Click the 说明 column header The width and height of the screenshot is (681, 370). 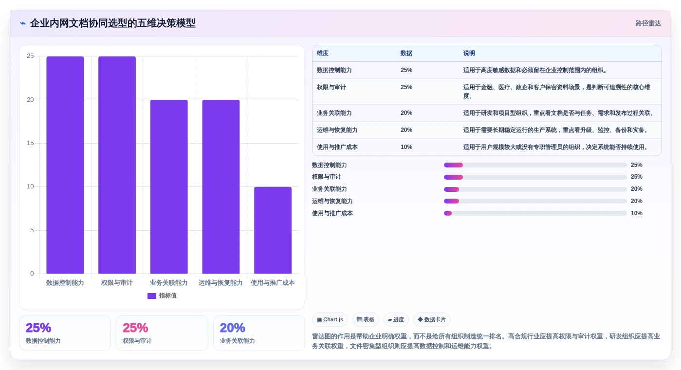pos(469,53)
